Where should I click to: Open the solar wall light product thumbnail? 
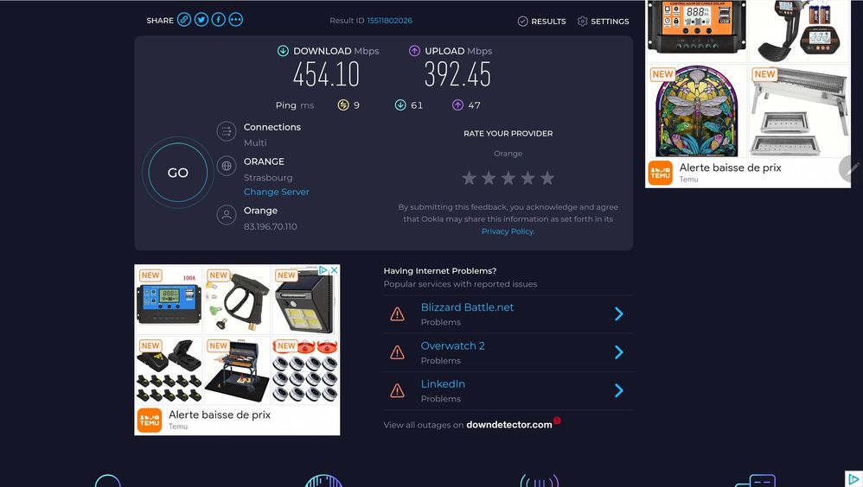tap(305, 300)
